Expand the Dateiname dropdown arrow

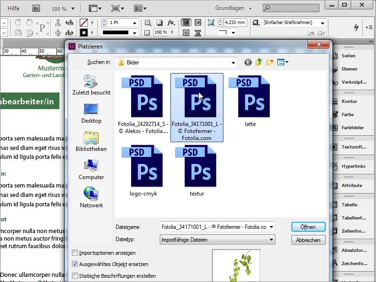click(271, 227)
